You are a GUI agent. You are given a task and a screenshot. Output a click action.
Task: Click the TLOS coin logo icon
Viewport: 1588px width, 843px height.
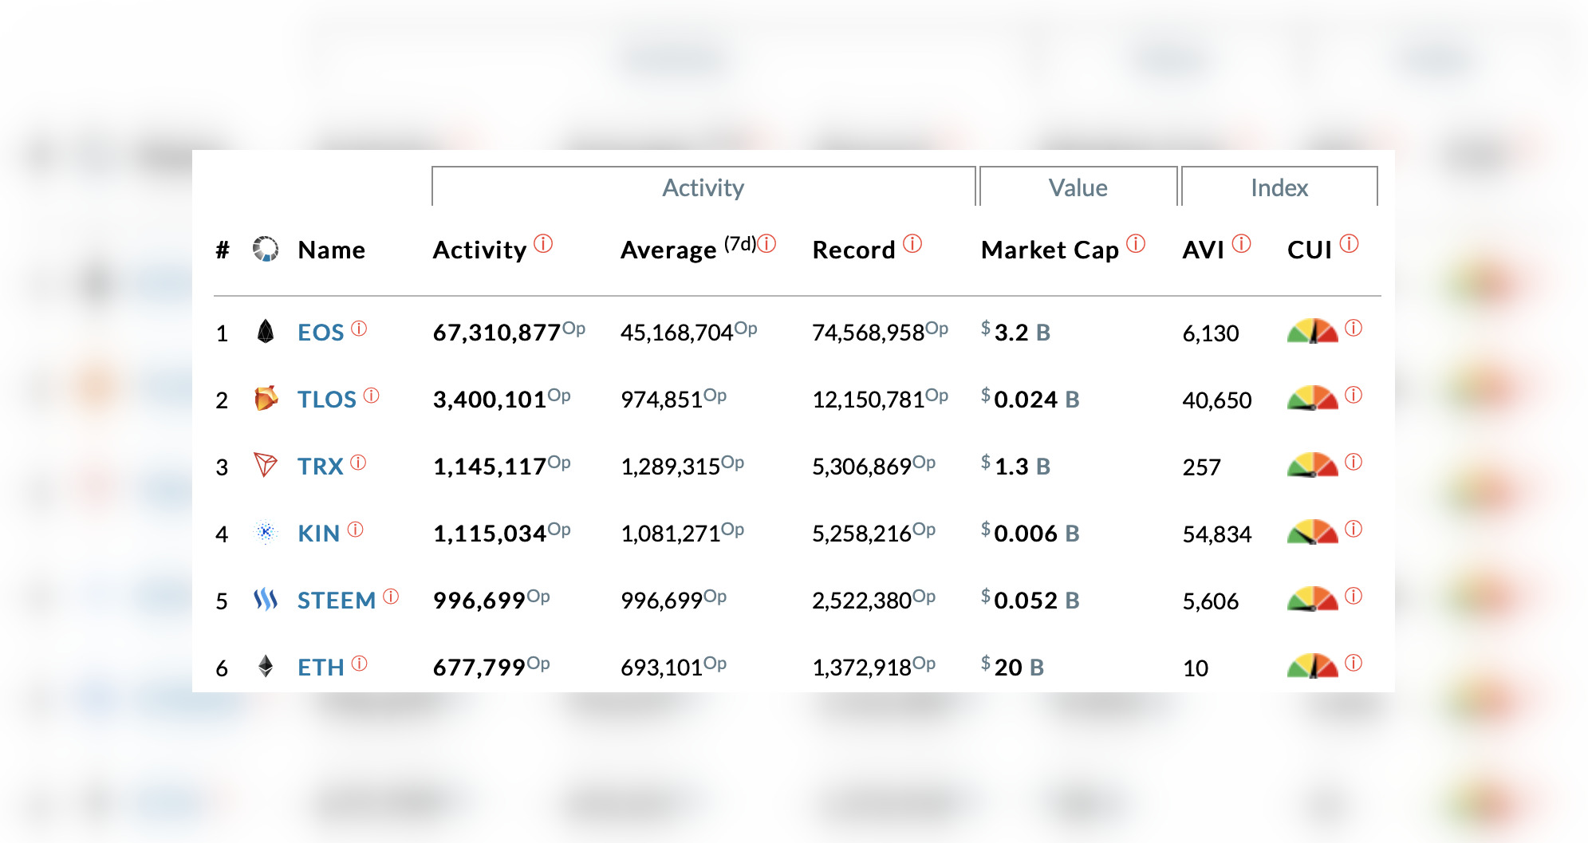(266, 398)
